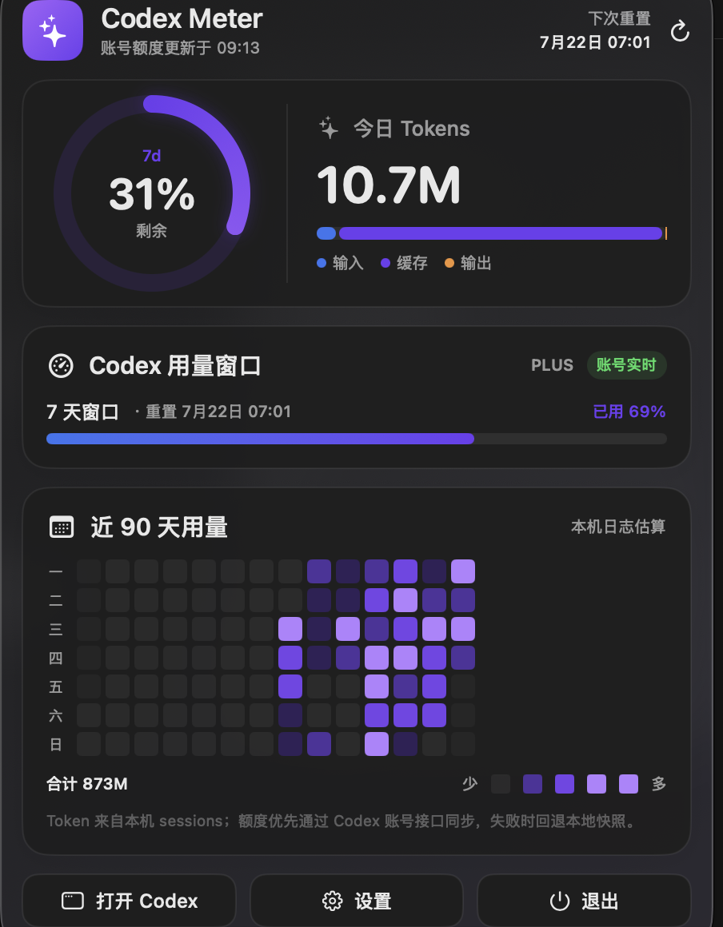Open the 设置 settings button
The width and height of the screenshot is (723, 927).
click(356, 901)
